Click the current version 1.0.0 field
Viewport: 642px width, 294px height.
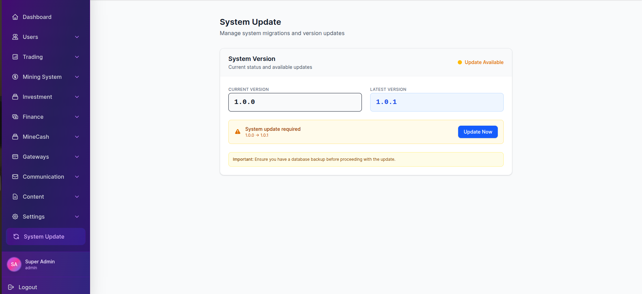click(x=295, y=102)
